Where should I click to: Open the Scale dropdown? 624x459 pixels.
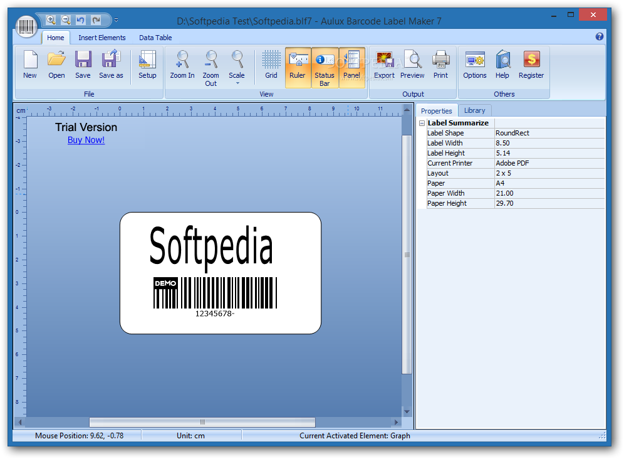click(237, 67)
